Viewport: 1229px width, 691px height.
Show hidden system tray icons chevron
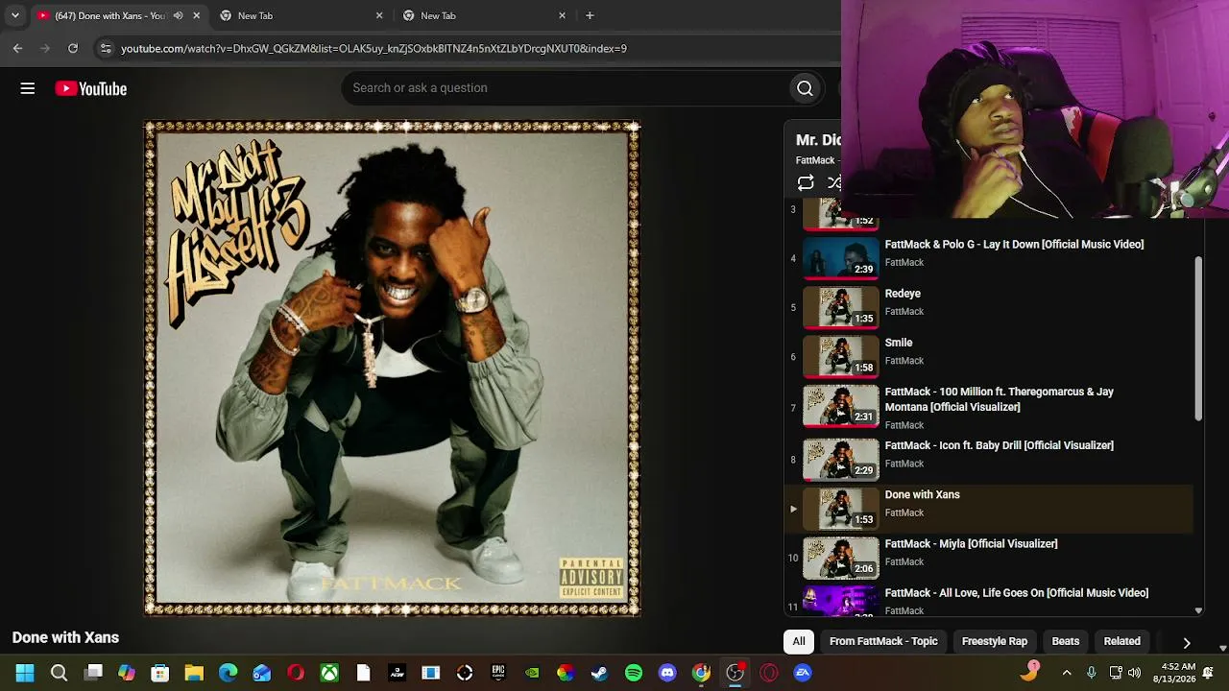(x=1067, y=673)
